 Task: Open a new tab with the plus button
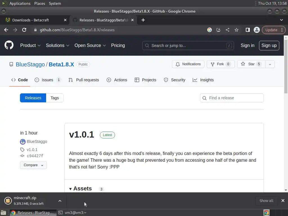[143, 20]
